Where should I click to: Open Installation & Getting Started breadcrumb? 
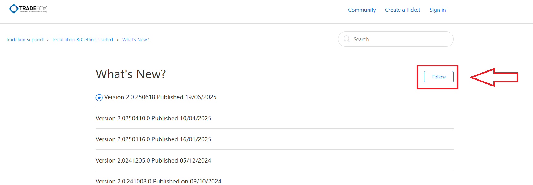click(83, 40)
